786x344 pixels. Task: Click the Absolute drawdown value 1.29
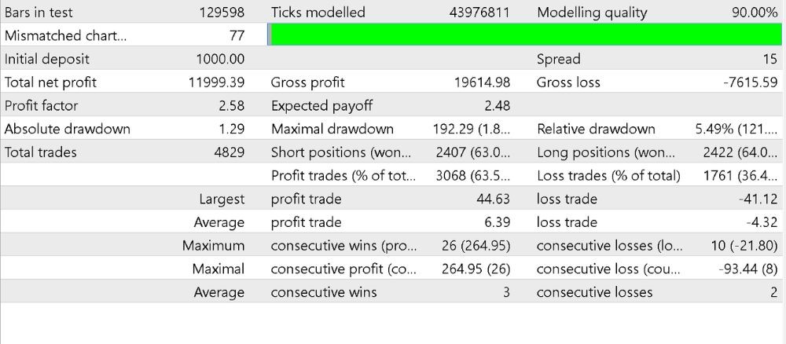coord(231,129)
